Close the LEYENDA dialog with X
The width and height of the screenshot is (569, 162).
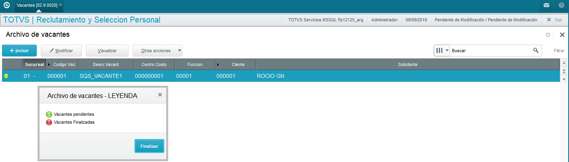160,95
